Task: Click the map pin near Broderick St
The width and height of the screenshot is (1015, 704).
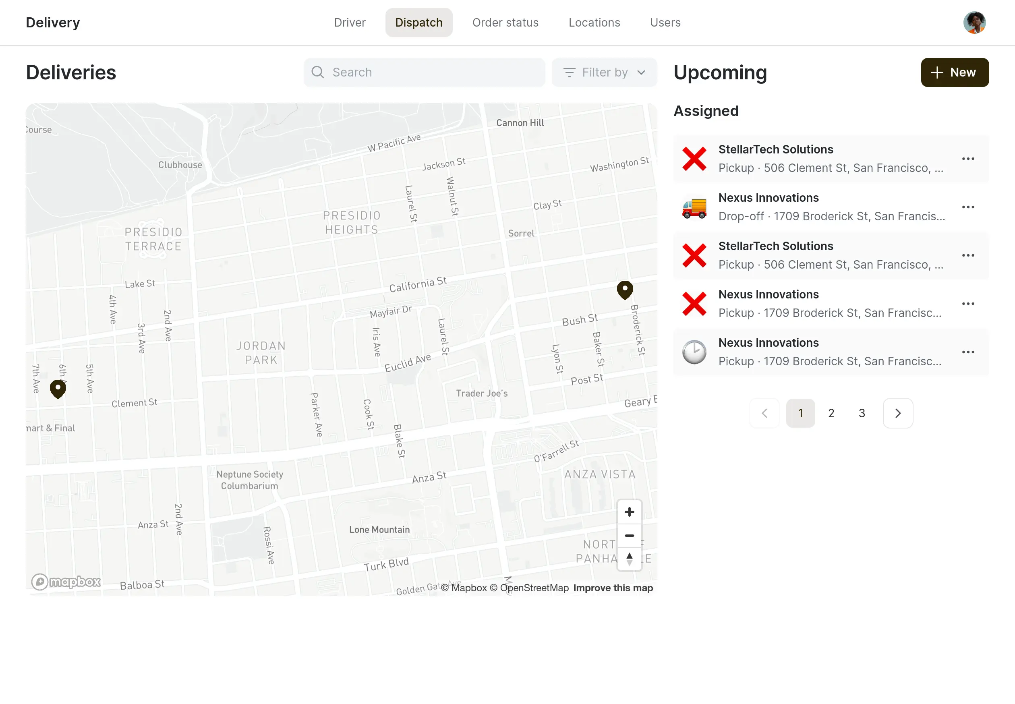Action: pyautogui.click(x=625, y=290)
